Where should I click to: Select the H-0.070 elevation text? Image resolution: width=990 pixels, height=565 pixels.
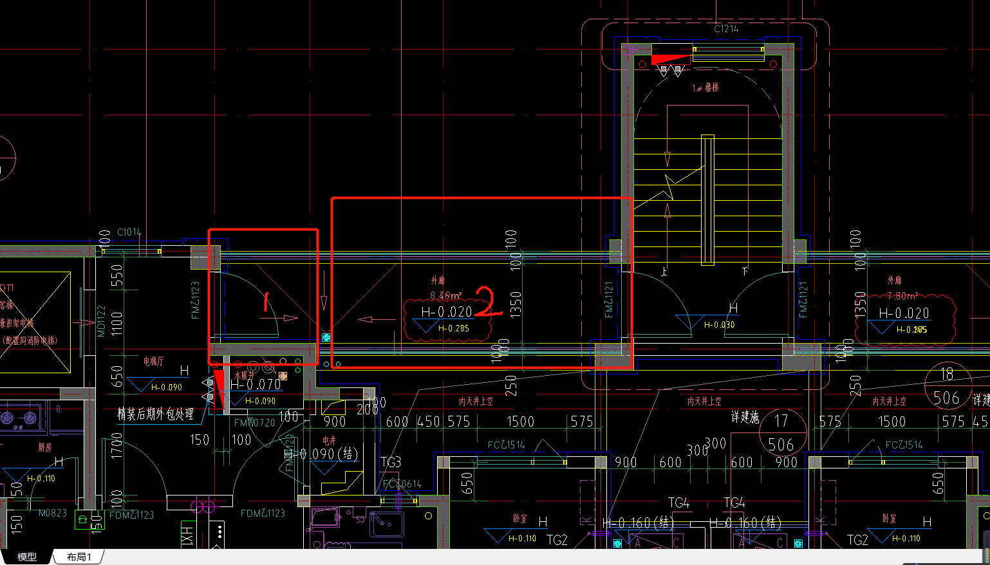pos(256,385)
